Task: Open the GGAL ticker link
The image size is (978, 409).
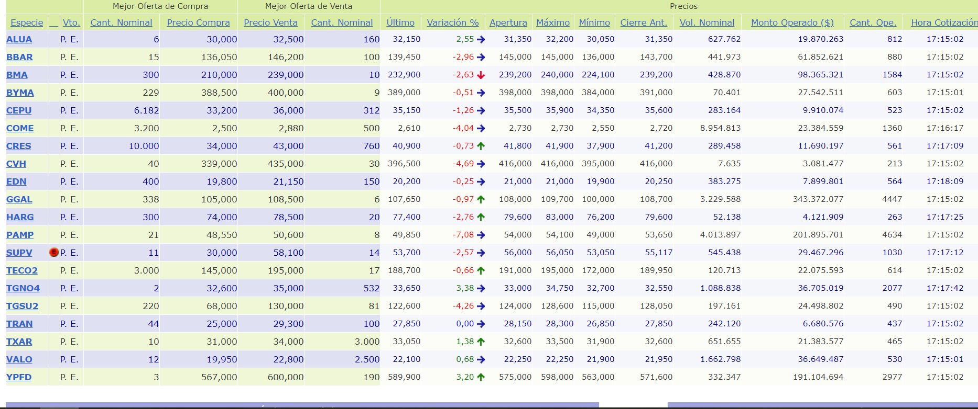Action: click(x=19, y=199)
